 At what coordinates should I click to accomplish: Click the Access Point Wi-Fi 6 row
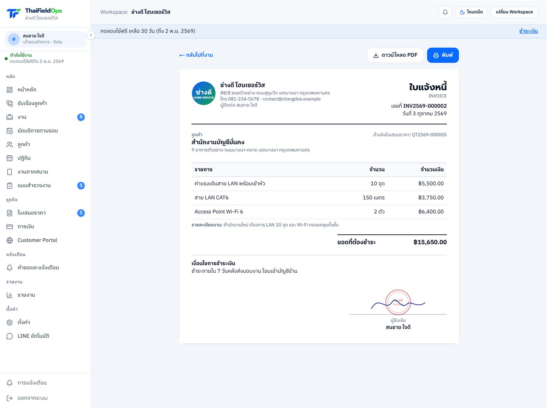coord(319,212)
